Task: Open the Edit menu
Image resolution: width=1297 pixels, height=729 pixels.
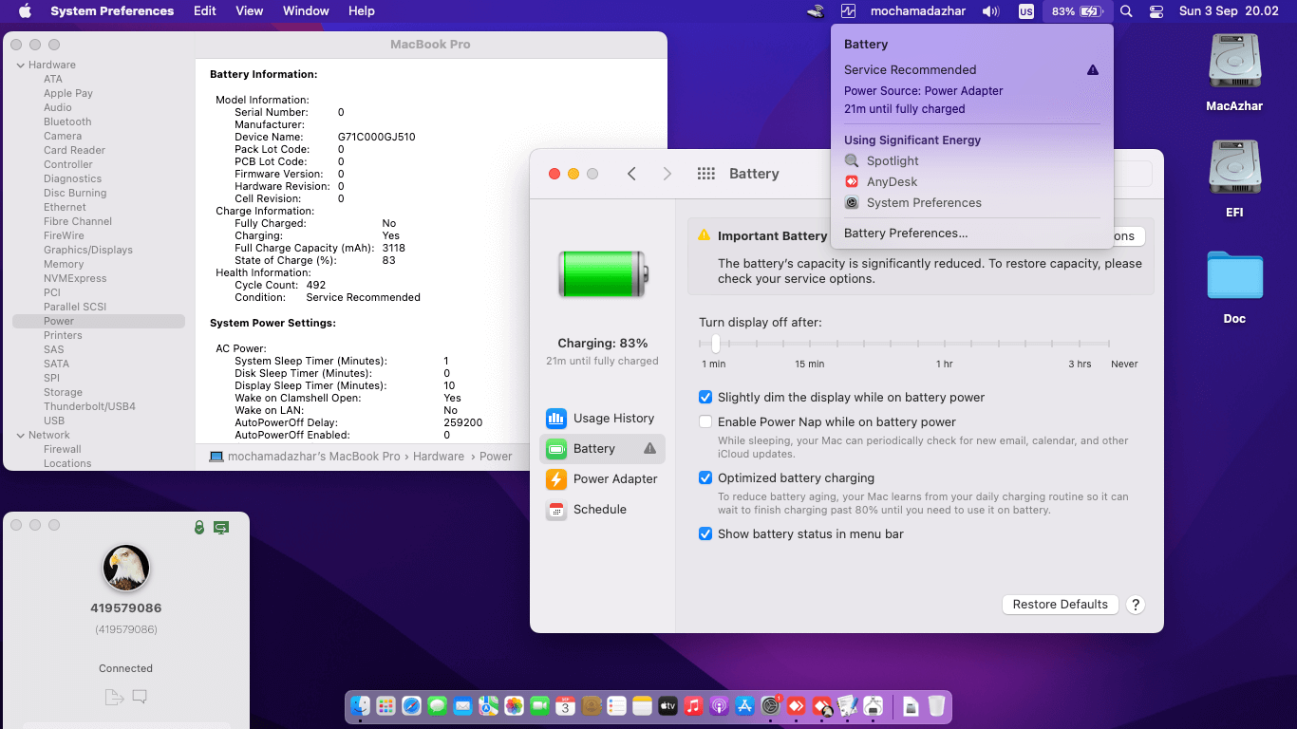Action: point(204,11)
